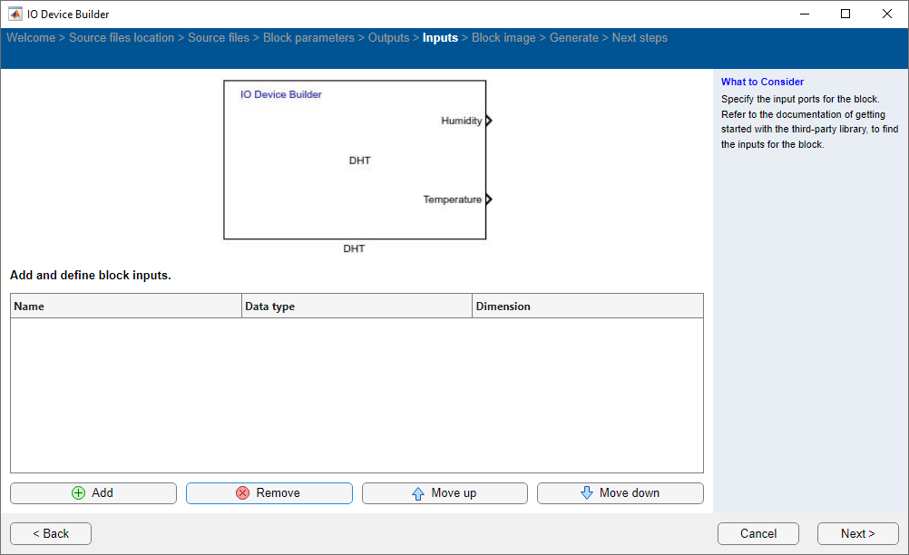Click the Humidity output port arrow

coord(488,120)
